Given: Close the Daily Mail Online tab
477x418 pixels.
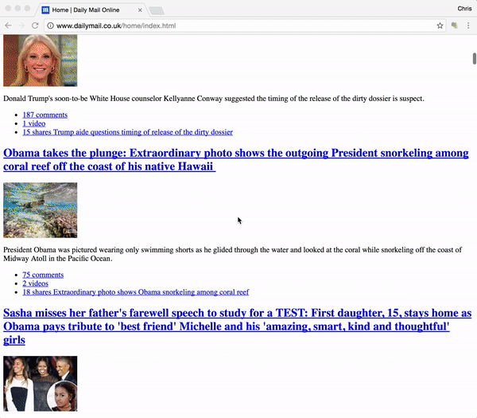Looking at the screenshot, I should click(x=140, y=10).
